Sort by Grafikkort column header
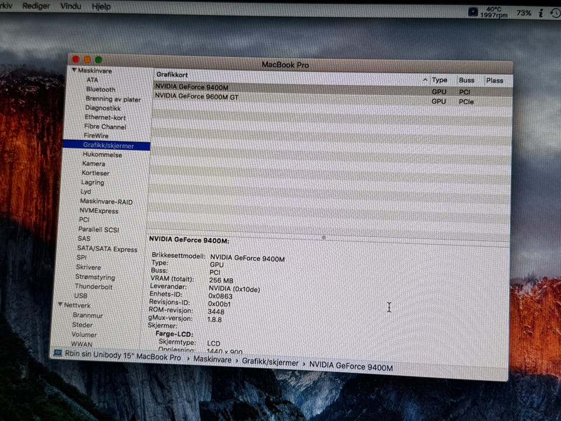Screen dimensions: 561x421 (x=172, y=74)
